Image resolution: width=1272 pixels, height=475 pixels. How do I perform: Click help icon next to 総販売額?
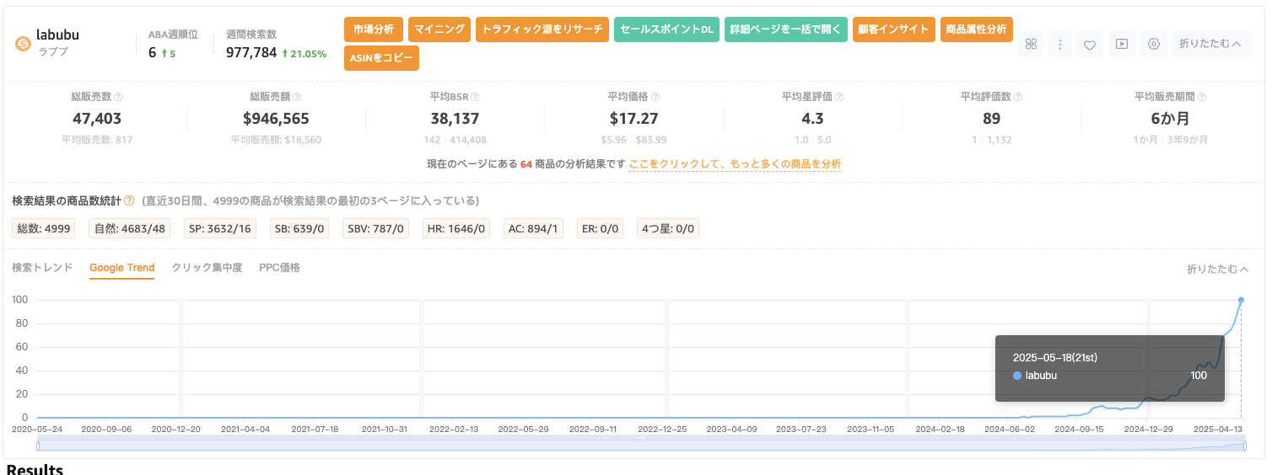tap(297, 97)
